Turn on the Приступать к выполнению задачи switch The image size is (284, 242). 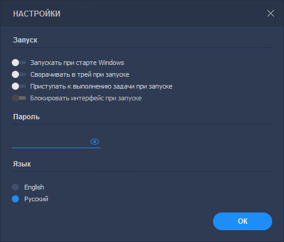pos(19,86)
